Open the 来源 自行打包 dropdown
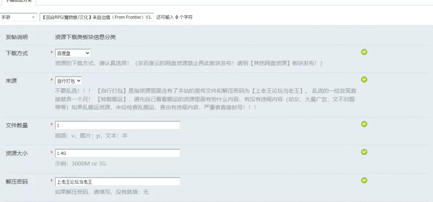 [x=69, y=81]
